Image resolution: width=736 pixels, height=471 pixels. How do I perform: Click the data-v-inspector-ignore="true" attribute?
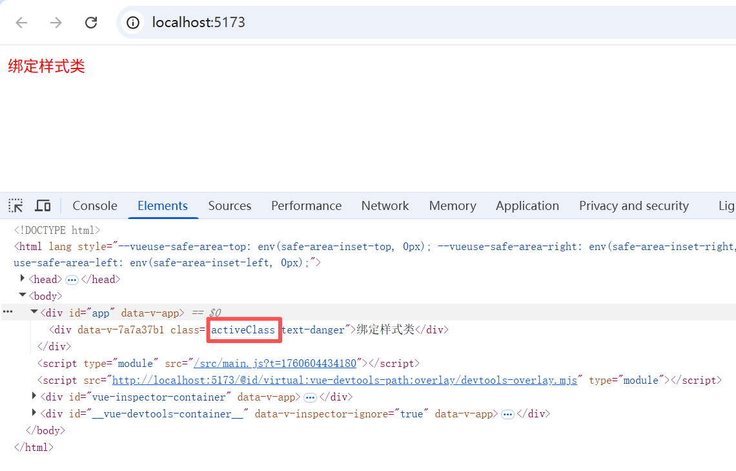pyautogui.click(x=342, y=414)
